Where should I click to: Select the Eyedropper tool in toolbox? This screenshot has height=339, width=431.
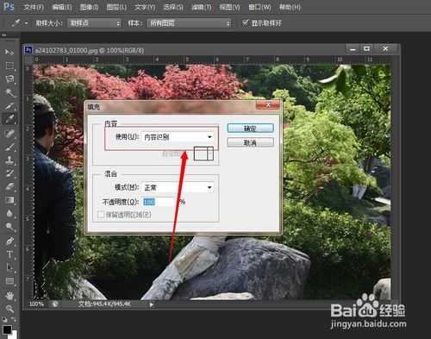click(x=10, y=119)
